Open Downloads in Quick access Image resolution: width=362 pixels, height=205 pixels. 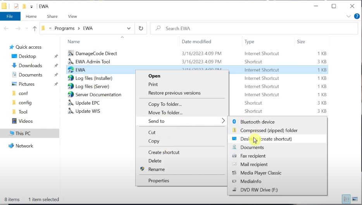(x=30, y=66)
